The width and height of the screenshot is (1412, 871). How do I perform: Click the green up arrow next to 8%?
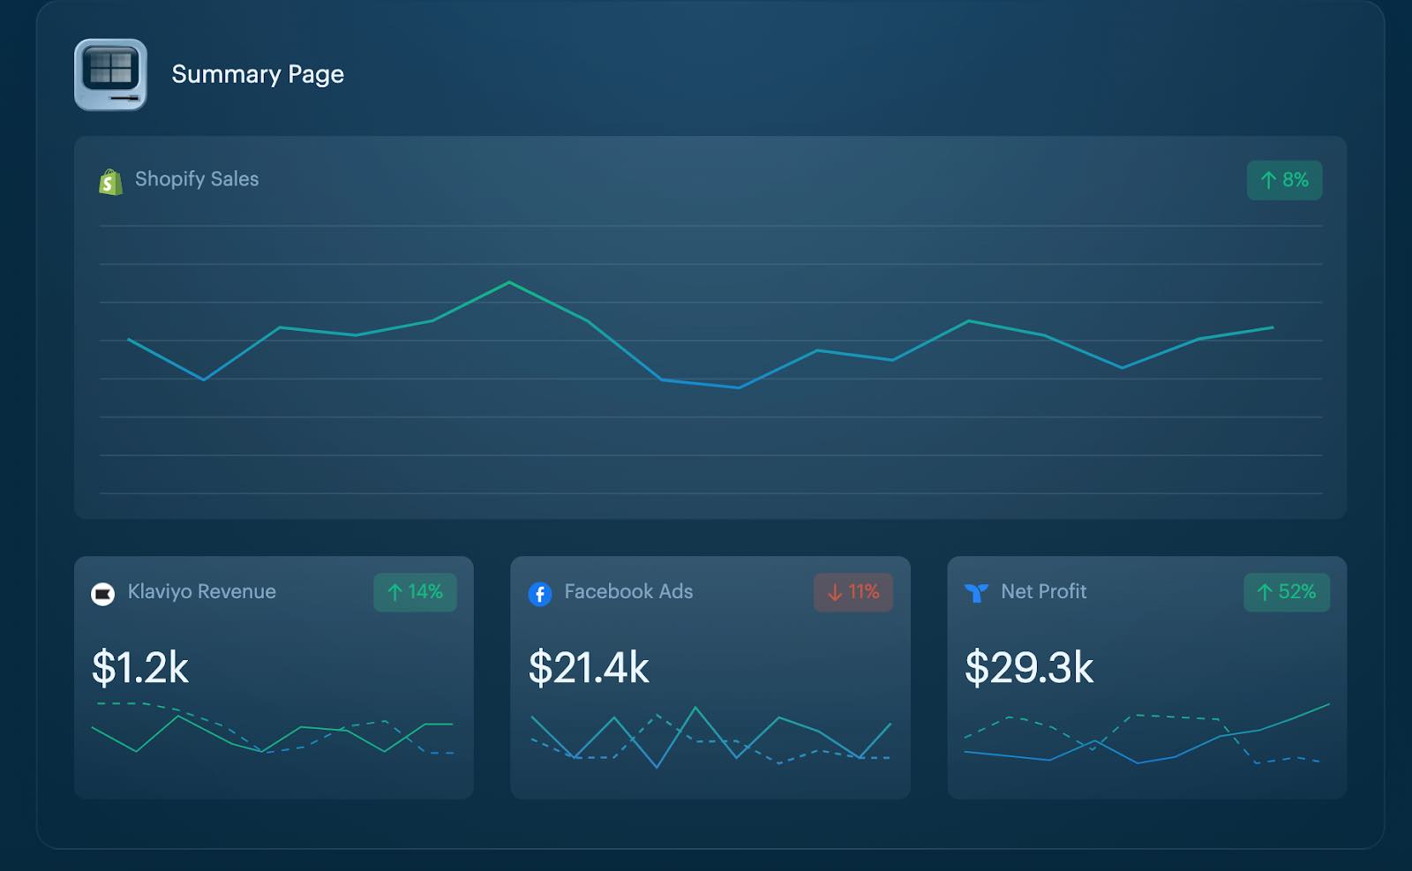tap(1268, 179)
